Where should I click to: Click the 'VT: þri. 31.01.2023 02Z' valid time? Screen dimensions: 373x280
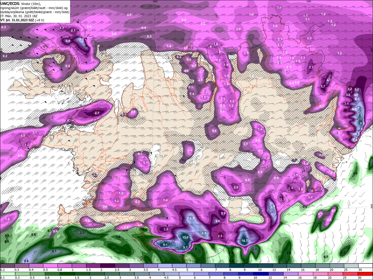click(x=17, y=20)
